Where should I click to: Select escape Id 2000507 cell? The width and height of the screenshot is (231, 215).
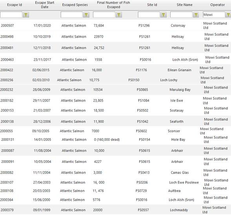point(7,25)
